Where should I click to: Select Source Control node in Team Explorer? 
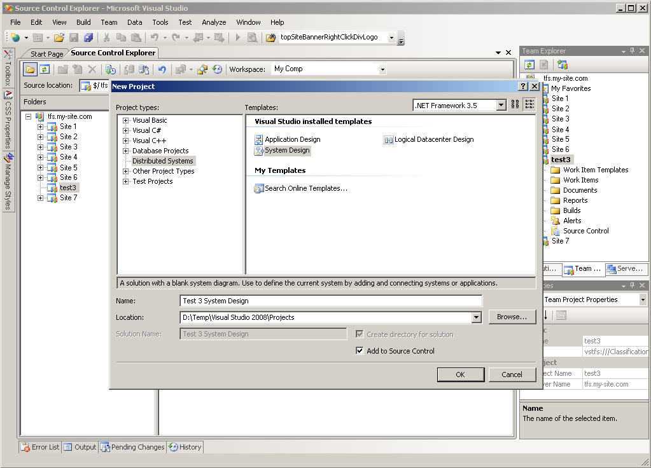586,231
